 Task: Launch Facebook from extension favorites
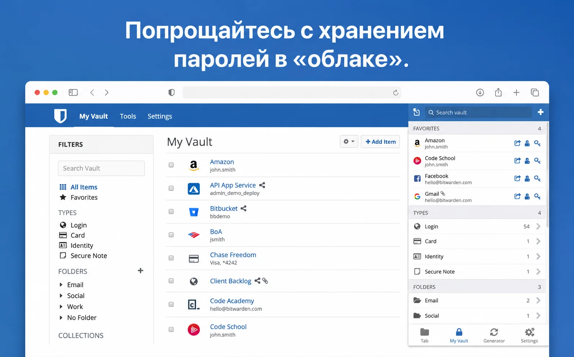(x=517, y=178)
